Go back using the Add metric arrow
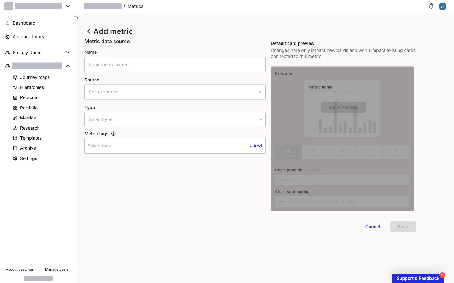 pyautogui.click(x=89, y=31)
